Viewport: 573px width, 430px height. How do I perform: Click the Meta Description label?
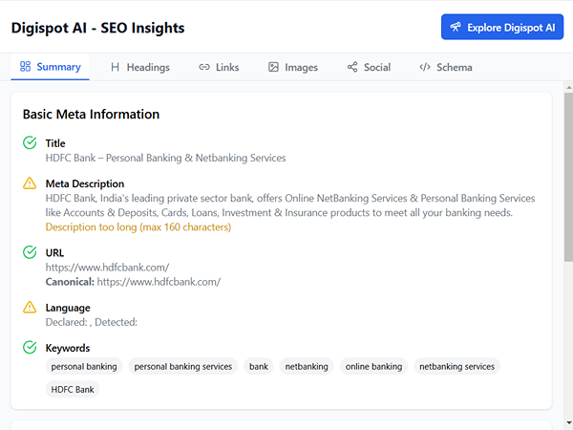85,183
